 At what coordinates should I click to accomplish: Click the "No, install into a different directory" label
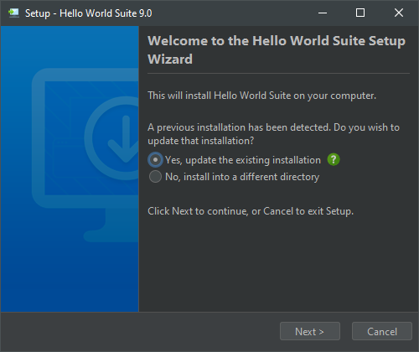(x=242, y=177)
